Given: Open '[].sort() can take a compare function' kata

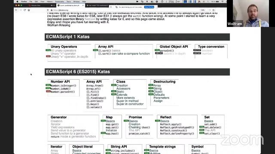Looking at the screenshot, I should [124, 53].
